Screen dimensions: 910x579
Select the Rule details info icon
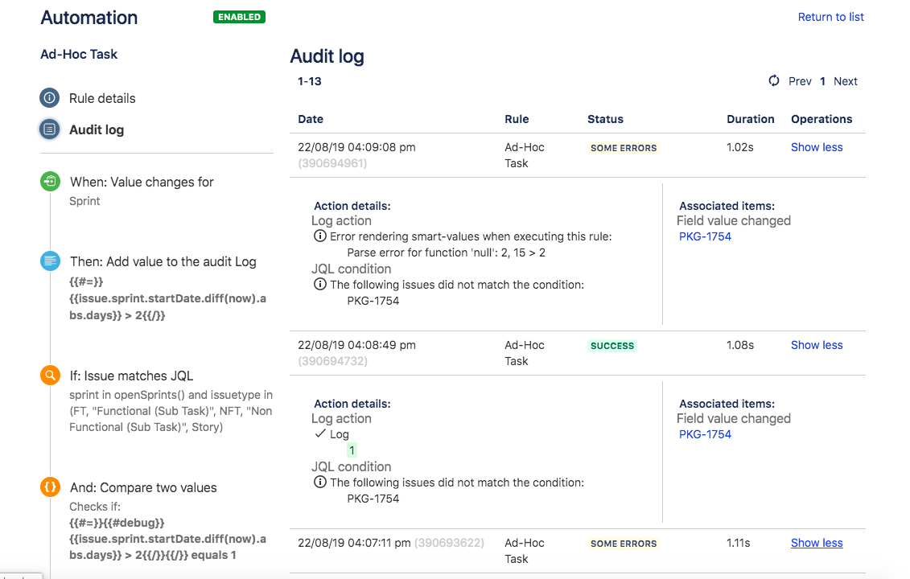click(x=49, y=97)
